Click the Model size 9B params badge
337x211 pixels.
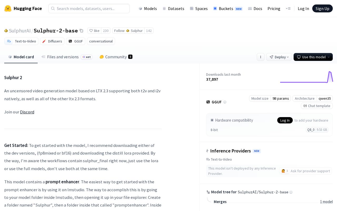coord(270,98)
